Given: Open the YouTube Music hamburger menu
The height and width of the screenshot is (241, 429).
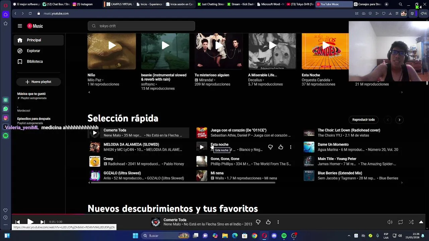Looking at the screenshot, I should click(x=20, y=26).
